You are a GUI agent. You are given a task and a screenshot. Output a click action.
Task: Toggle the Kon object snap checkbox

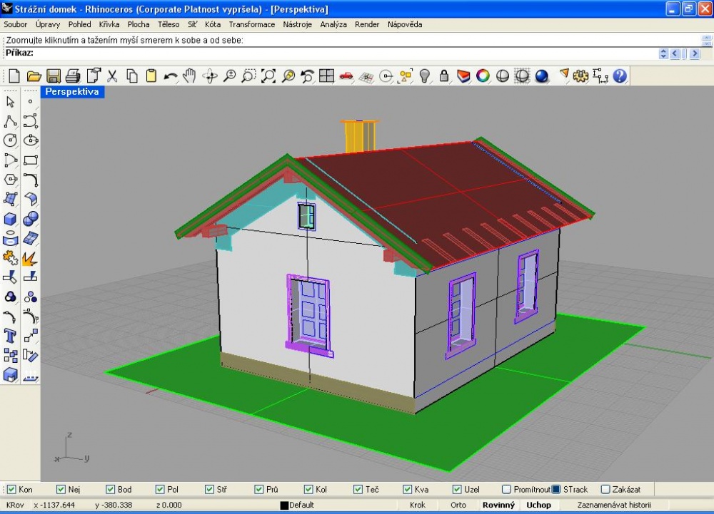pos(12,490)
